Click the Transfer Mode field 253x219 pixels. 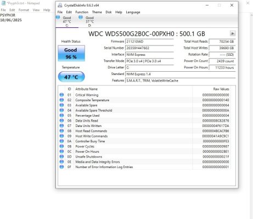point(149,61)
